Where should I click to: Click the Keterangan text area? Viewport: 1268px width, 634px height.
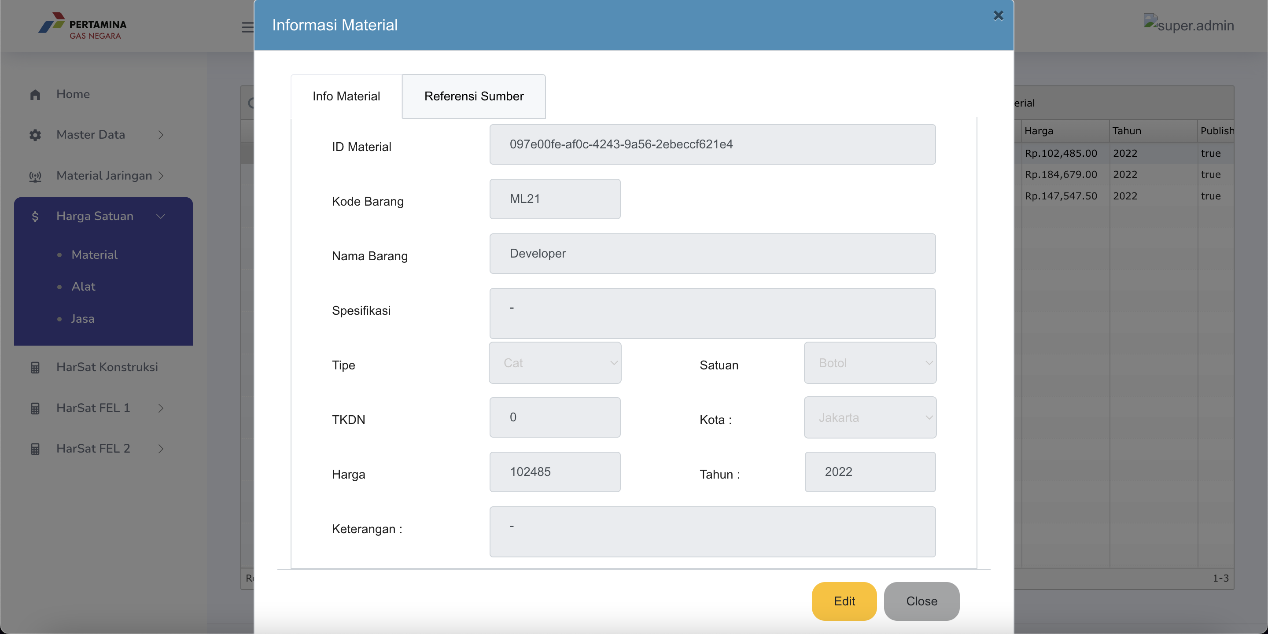coord(712,532)
